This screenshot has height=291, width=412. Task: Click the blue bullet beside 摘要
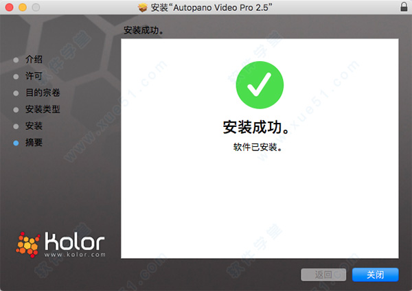click(x=16, y=143)
